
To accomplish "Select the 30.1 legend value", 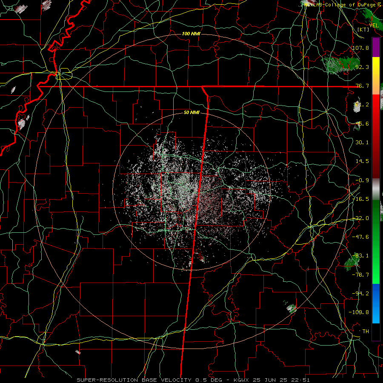I will 362,143.
